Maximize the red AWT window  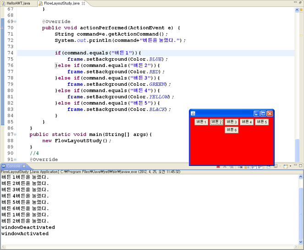(x=263, y=114)
